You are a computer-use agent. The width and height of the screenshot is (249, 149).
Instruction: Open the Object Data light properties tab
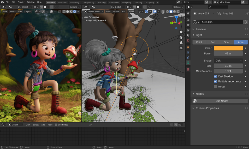[188, 63]
